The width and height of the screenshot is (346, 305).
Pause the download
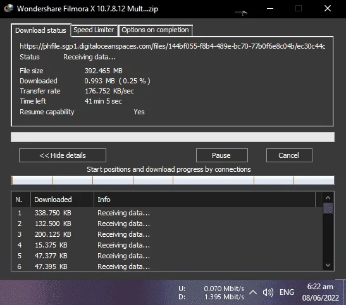(x=221, y=155)
